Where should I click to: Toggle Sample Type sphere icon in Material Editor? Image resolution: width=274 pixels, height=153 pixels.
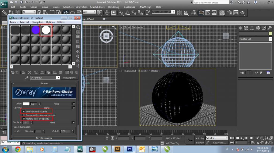[x=78, y=27]
